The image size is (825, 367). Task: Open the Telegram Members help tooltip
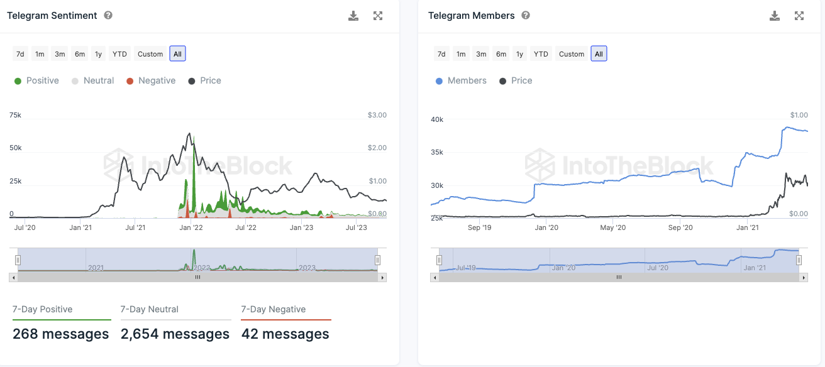pyautogui.click(x=526, y=15)
